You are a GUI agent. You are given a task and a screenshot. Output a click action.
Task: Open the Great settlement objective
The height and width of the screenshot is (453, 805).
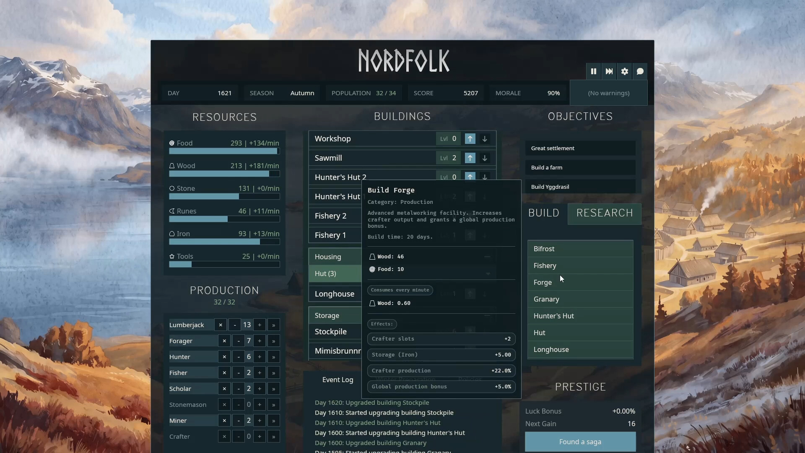click(580, 148)
